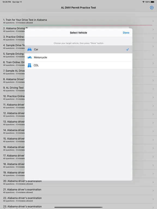Tap the motorcycle icon

click(29, 57)
